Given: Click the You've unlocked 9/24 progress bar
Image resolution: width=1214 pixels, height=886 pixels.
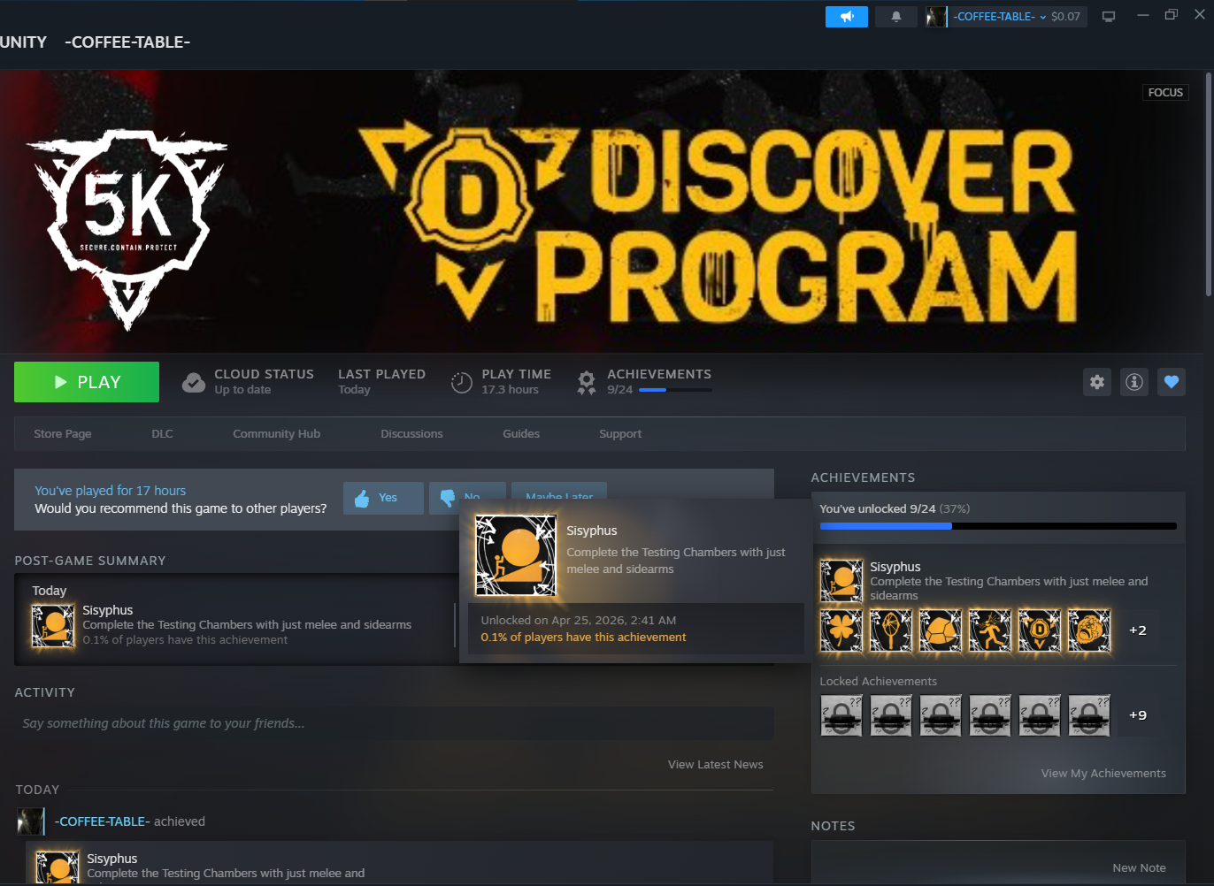Looking at the screenshot, I should pos(998,526).
